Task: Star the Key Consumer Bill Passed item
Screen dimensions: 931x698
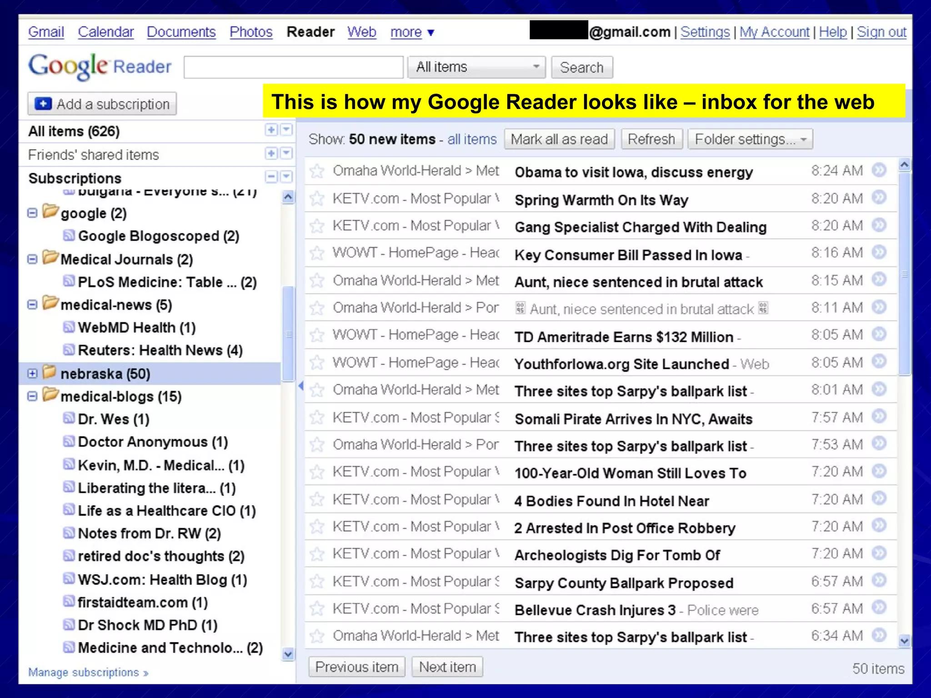Action: tap(317, 253)
